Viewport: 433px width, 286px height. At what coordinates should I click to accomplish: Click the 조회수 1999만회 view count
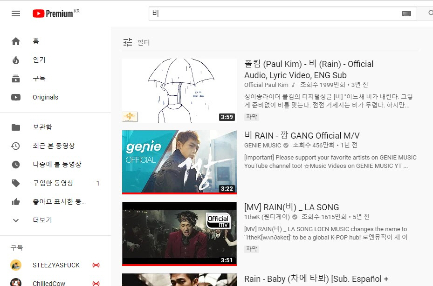(323, 85)
